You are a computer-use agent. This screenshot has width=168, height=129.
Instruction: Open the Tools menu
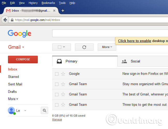(x=62, y=3)
